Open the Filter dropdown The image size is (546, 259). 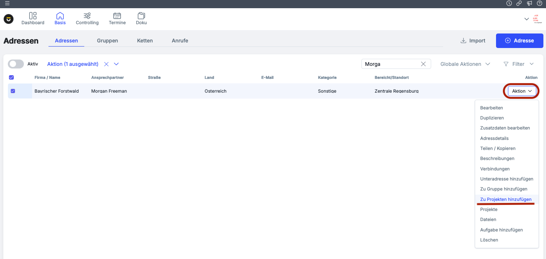click(x=518, y=64)
